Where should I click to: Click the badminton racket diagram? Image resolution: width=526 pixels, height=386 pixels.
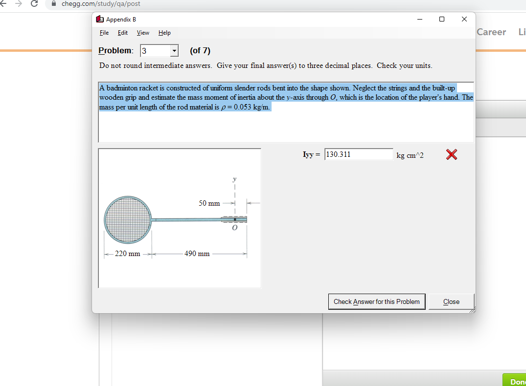[180, 218]
